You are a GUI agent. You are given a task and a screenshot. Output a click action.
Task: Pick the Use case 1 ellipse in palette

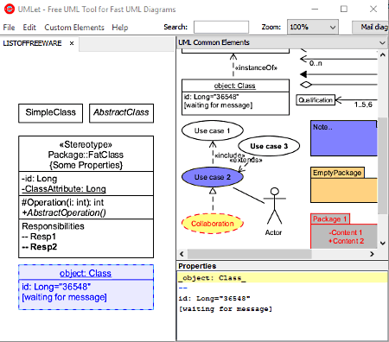(x=213, y=130)
